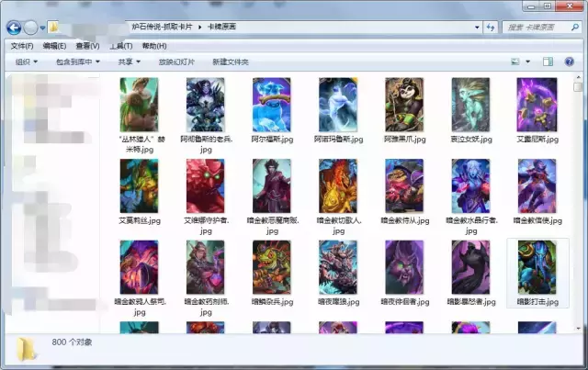
Task: Select the 阿诺玛鲁斯.jpg thumbnail
Action: point(338,105)
